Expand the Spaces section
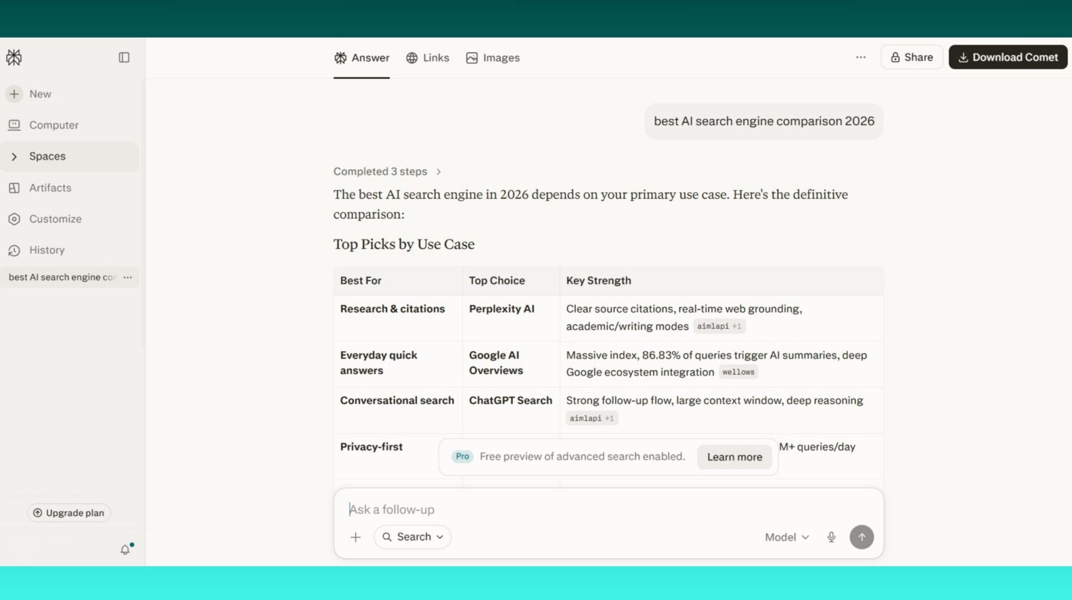 pos(69,156)
